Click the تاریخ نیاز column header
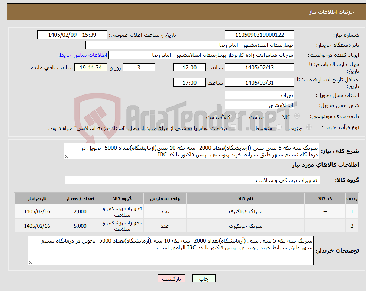366x291 pixels. 37,198
